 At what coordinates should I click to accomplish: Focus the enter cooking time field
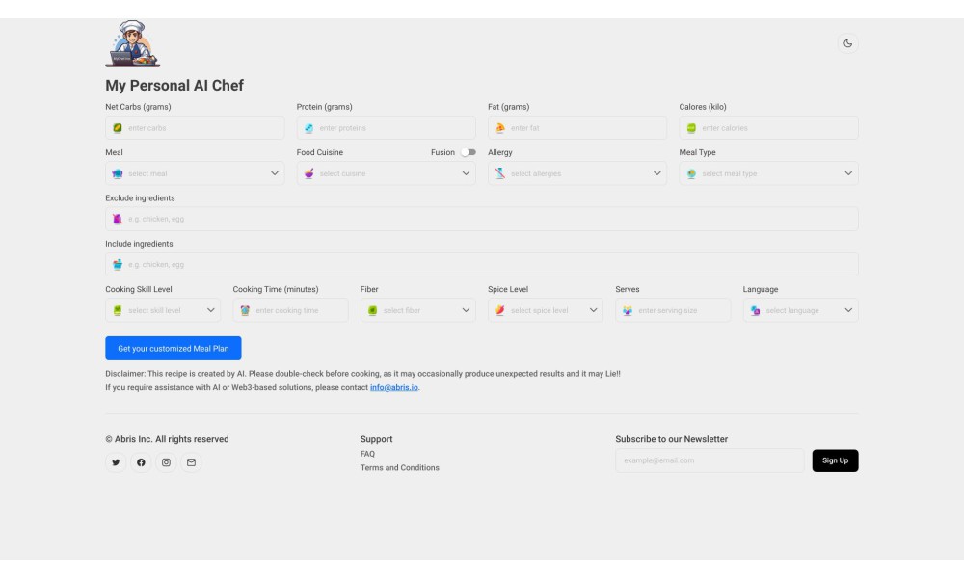[x=290, y=311]
